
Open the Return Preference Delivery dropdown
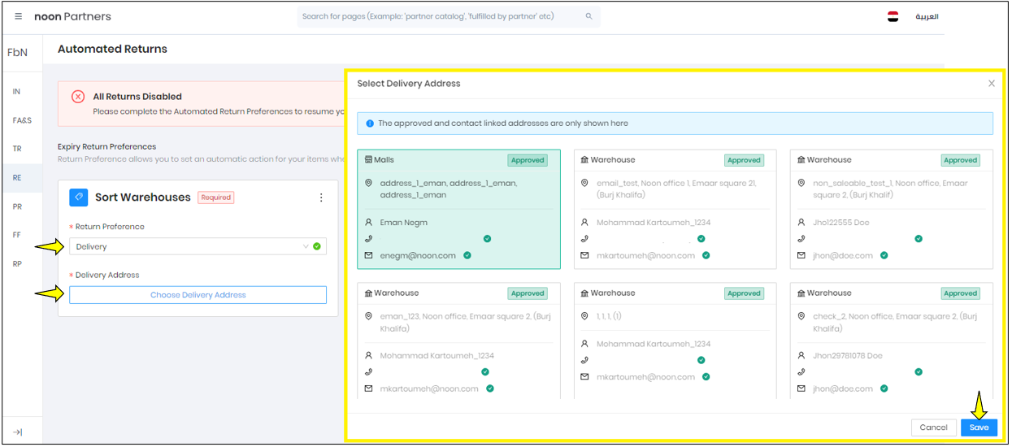point(198,246)
